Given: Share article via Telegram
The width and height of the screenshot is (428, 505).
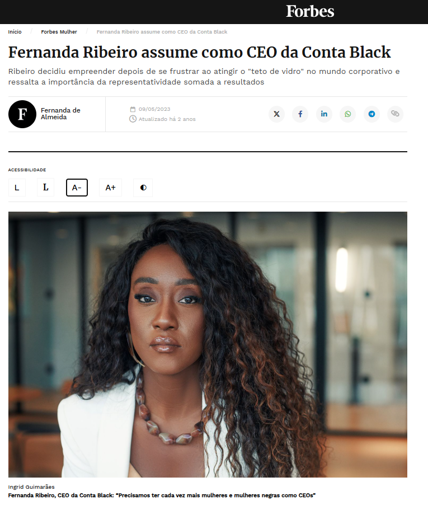Looking at the screenshot, I should [x=371, y=114].
